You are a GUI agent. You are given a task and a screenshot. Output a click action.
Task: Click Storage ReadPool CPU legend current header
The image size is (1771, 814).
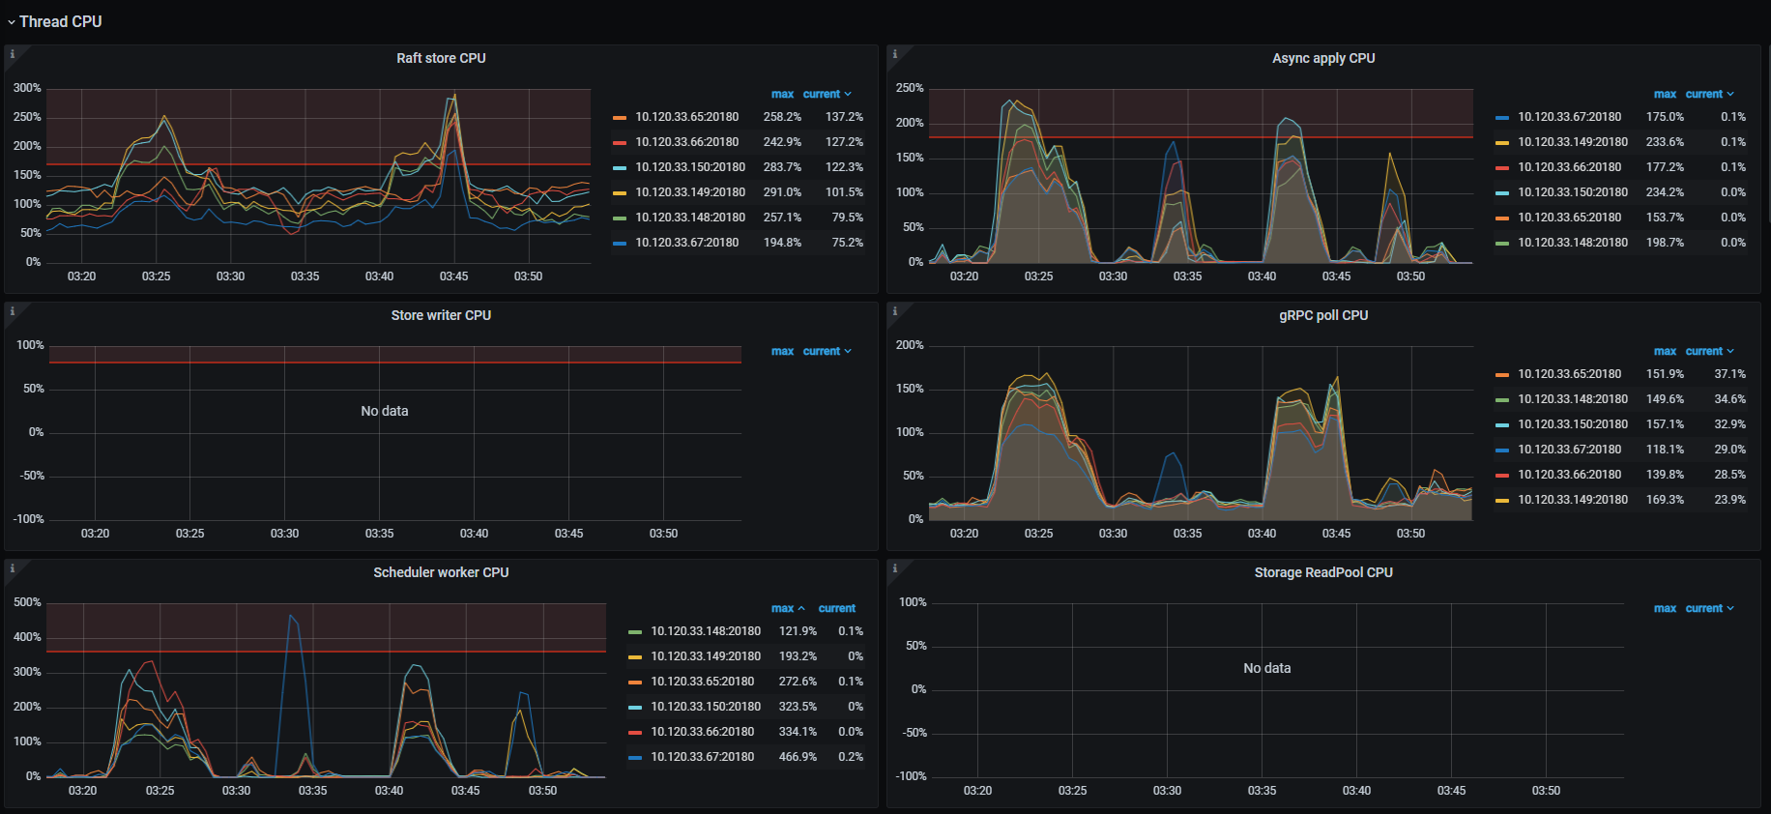click(1709, 608)
